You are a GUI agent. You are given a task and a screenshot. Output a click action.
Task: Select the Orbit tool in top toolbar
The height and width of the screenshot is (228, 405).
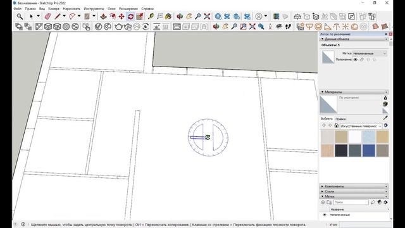click(180, 16)
